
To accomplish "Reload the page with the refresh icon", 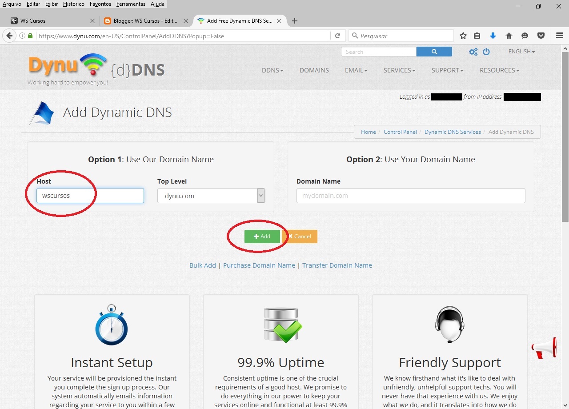I will tap(337, 36).
